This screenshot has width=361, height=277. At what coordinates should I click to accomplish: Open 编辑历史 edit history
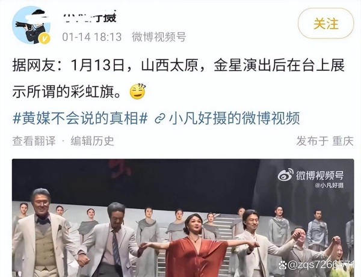(92, 141)
